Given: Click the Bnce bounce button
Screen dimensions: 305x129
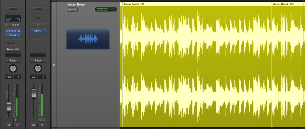Looking at the screenshot, I should (42, 120).
